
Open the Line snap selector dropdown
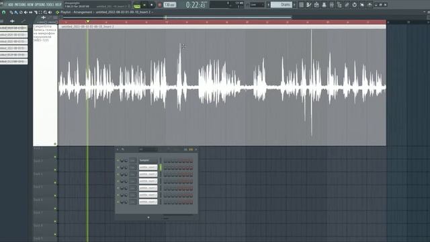tap(257, 5)
